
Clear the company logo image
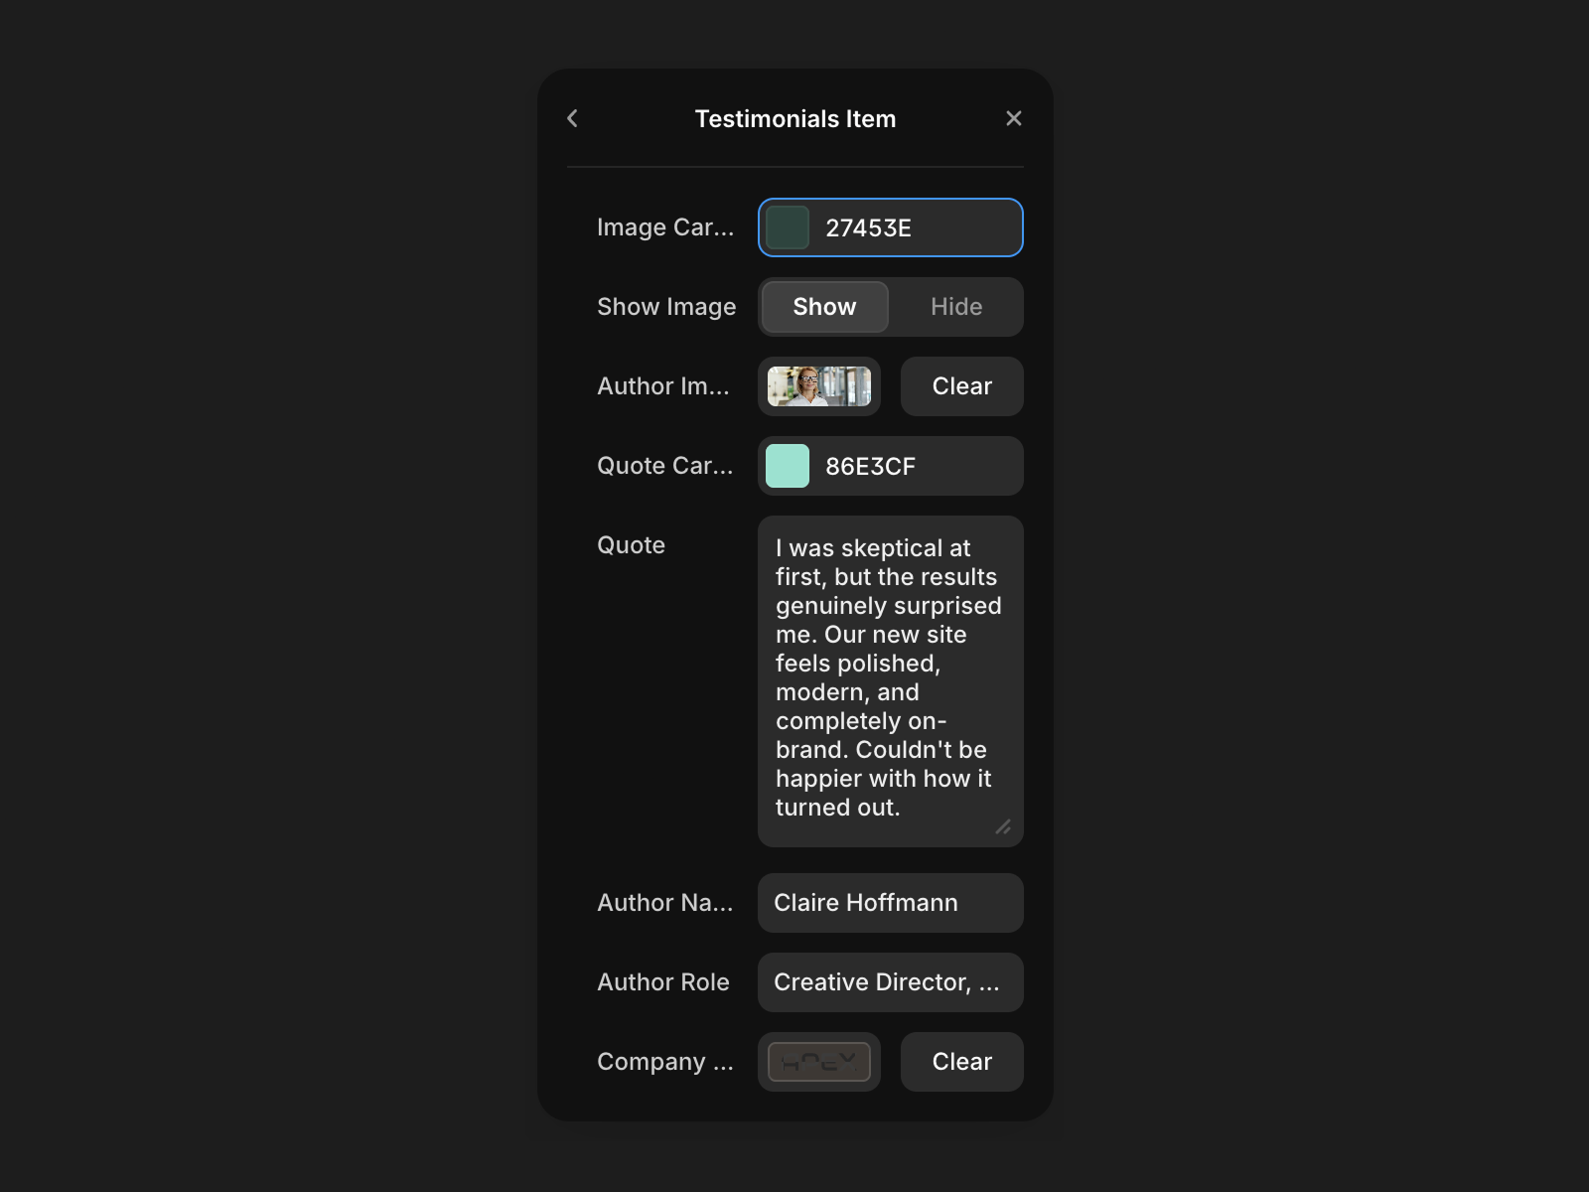click(962, 1062)
